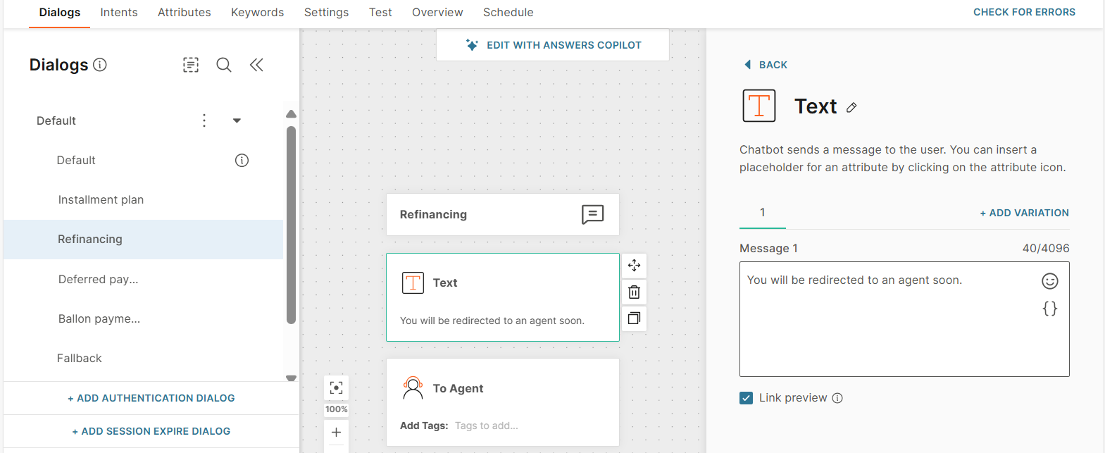Switch to the Dialogs tab
1105x453 pixels.
click(60, 13)
